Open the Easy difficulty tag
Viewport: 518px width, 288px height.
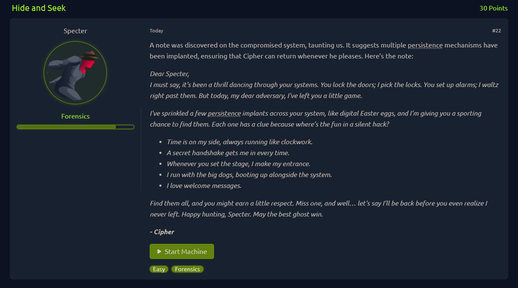tap(159, 269)
